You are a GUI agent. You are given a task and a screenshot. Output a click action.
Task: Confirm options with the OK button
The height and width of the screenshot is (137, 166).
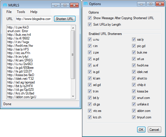(x=141, y=130)
